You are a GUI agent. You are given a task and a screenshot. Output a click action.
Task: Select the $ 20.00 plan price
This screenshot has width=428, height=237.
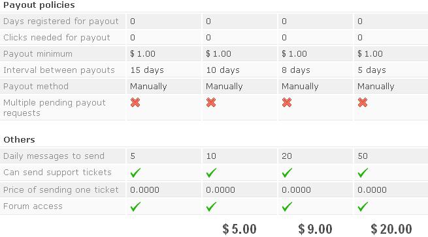pos(391,229)
